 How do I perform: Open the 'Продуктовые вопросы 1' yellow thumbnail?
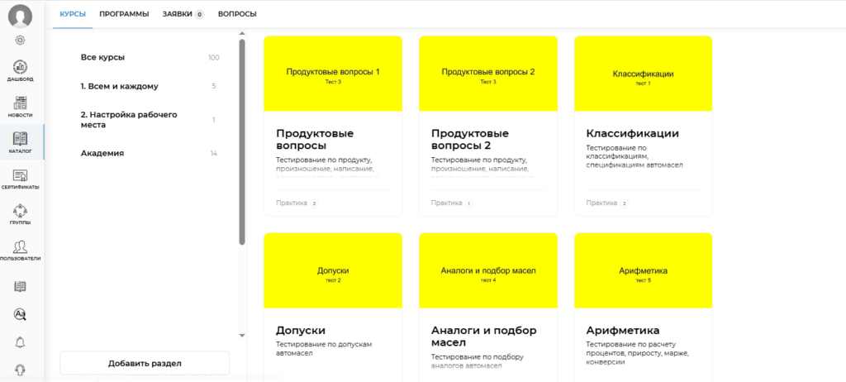tap(333, 74)
